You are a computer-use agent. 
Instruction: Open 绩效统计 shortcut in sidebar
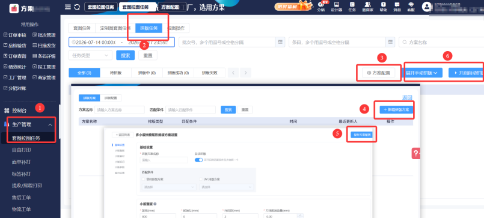click(15, 67)
